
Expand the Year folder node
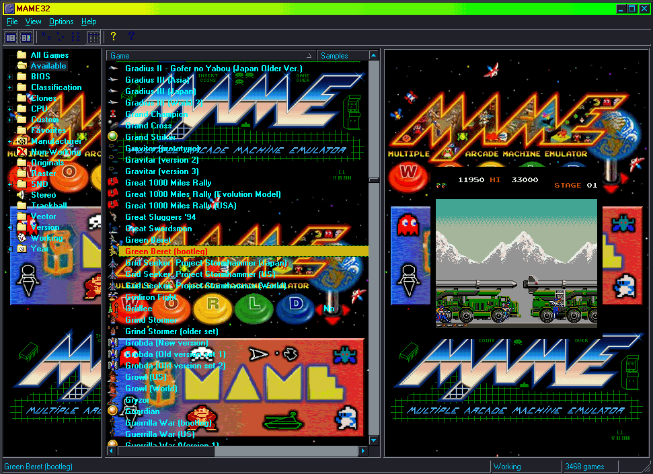pyautogui.click(x=9, y=249)
